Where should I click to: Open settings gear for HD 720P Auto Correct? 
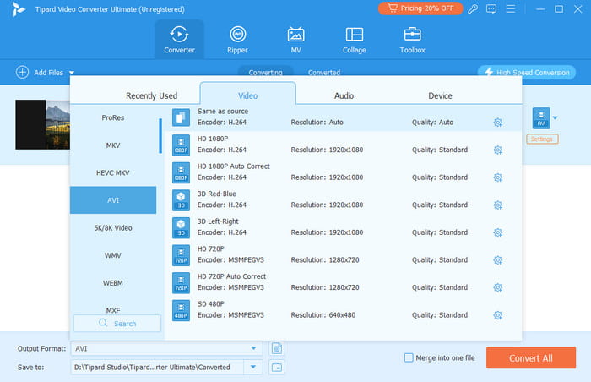(498, 287)
